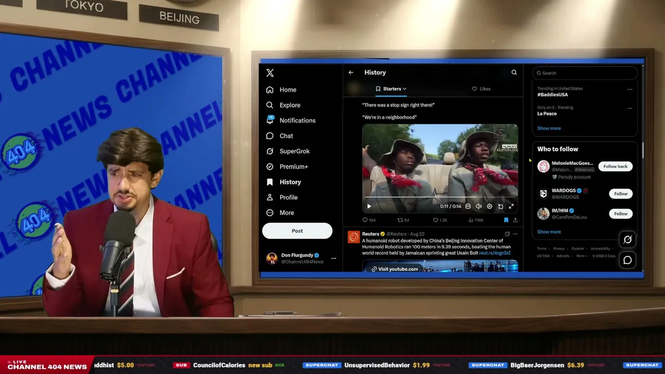Click the white Post button
This screenshot has height=374, width=665.
tap(297, 231)
